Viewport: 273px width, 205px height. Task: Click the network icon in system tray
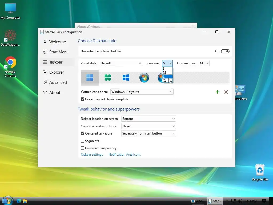click(234, 201)
